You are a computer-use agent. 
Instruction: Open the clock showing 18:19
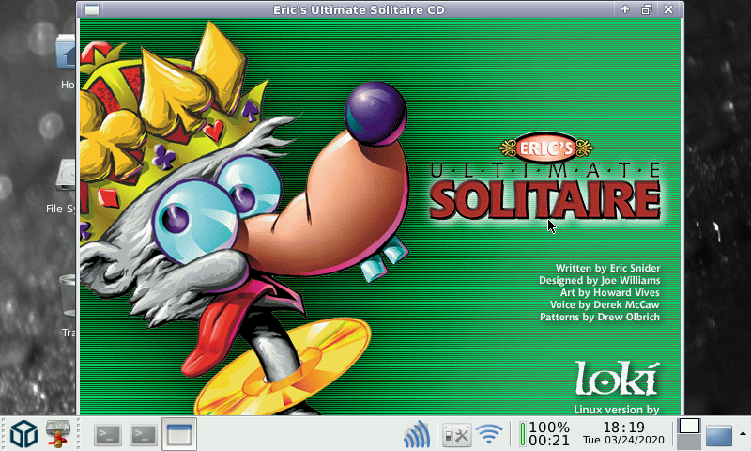click(x=623, y=427)
